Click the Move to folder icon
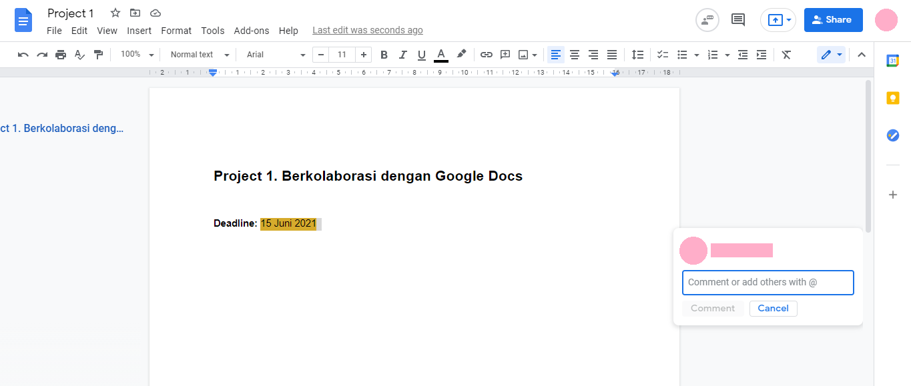The width and height of the screenshot is (911, 386). (x=135, y=13)
